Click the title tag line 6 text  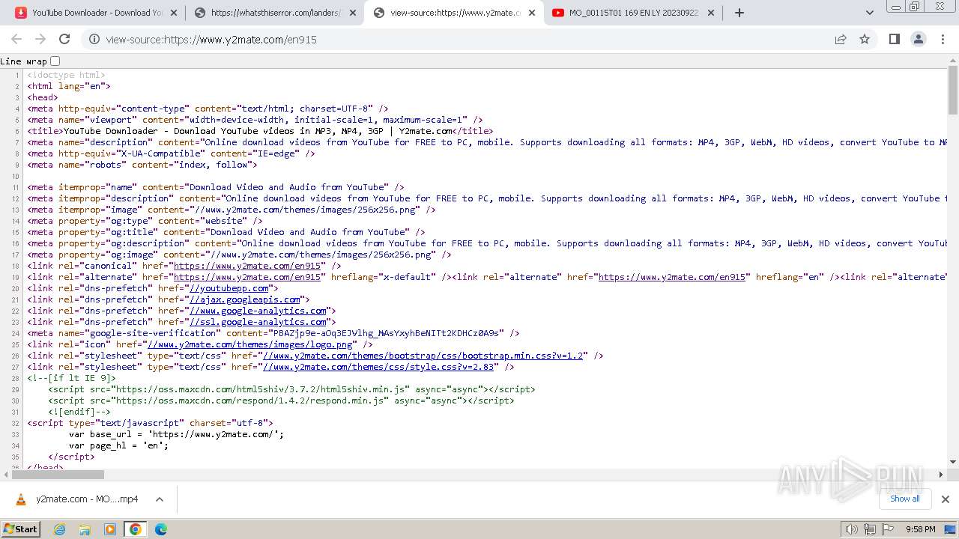(261, 131)
